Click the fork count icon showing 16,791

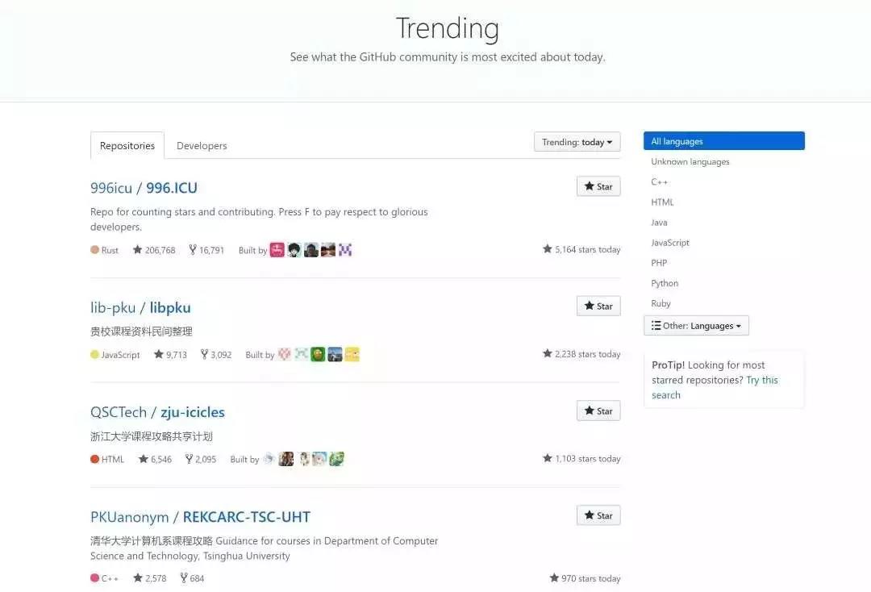pyautogui.click(x=193, y=250)
